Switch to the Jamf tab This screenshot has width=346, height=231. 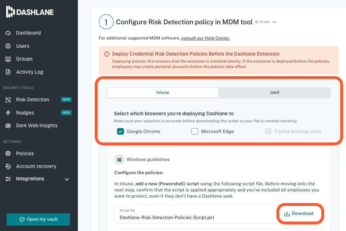[274, 93]
